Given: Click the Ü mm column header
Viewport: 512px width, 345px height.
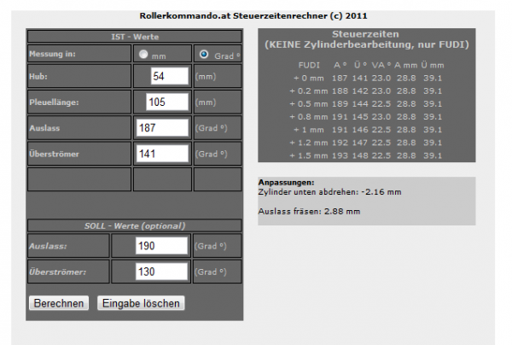Looking at the screenshot, I should click(x=433, y=66).
